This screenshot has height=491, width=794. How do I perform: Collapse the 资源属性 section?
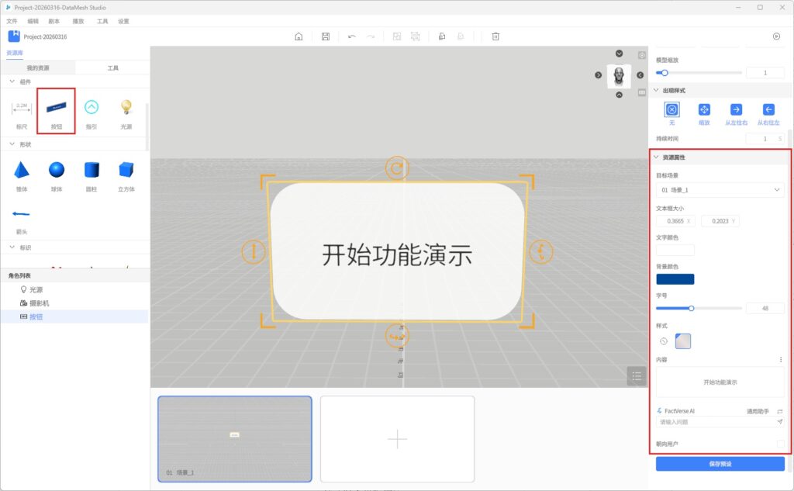pos(656,157)
